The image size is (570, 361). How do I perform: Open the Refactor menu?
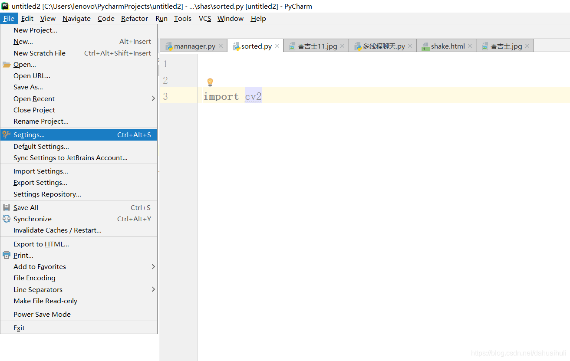(135, 18)
